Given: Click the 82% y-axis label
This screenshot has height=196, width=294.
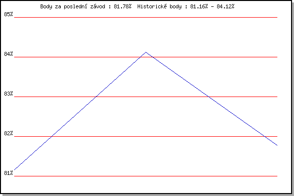Looking at the screenshot, I should pos(8,133).
